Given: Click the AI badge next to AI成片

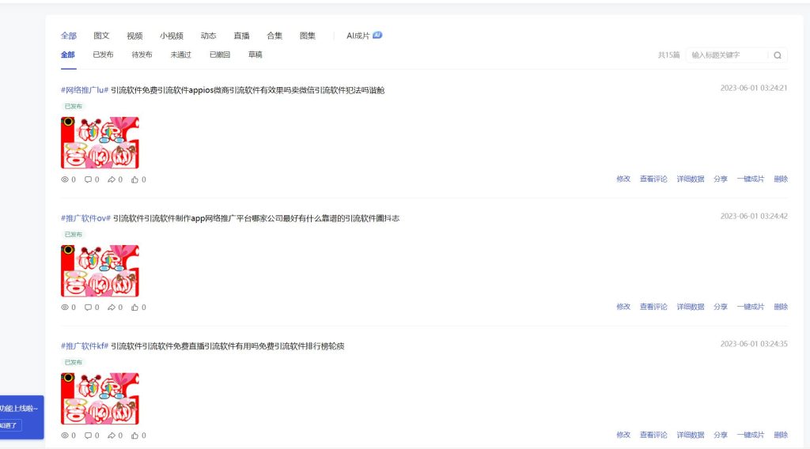Looking at the screenshot, I should (x=377, y=35).
